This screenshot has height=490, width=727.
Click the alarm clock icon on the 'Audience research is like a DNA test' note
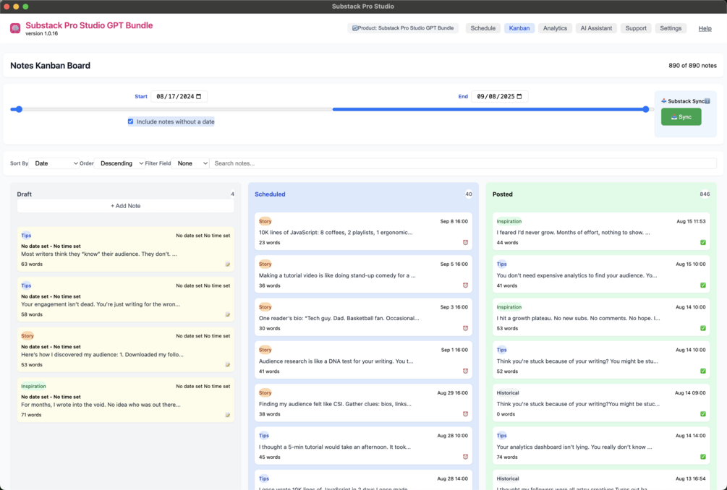click(465, 371)
